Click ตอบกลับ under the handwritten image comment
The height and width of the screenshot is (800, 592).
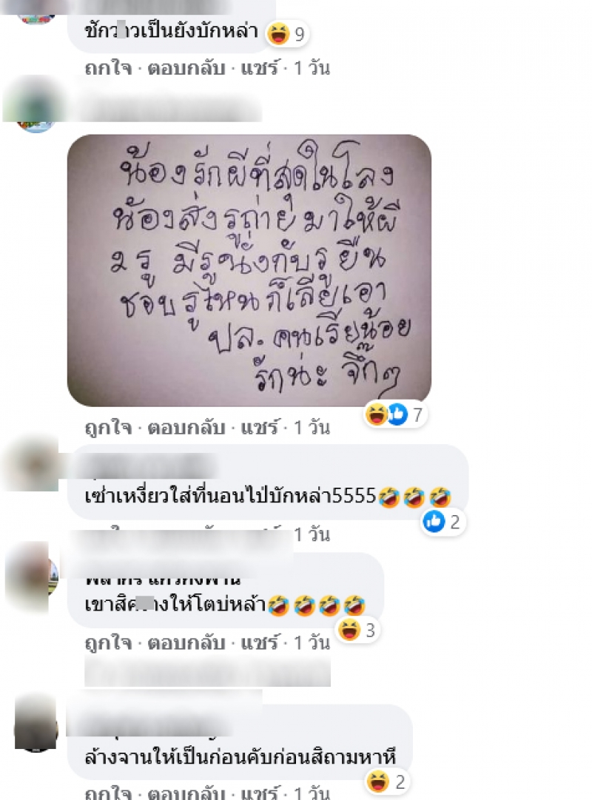coord(186,428)
